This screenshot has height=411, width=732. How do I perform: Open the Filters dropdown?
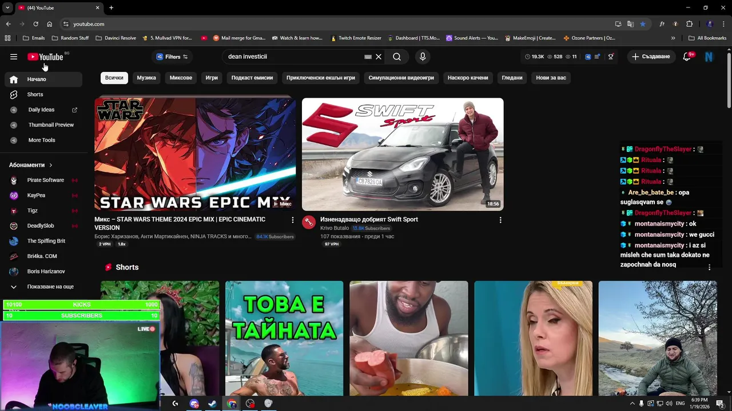click(172, 57)
